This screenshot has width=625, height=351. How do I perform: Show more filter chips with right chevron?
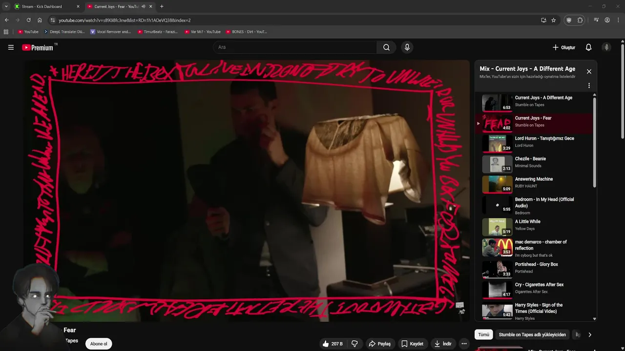point(589,335)
